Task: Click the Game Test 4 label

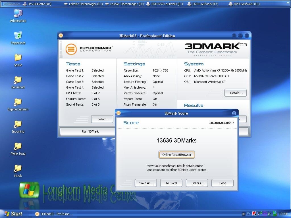Action: (75, 87)
